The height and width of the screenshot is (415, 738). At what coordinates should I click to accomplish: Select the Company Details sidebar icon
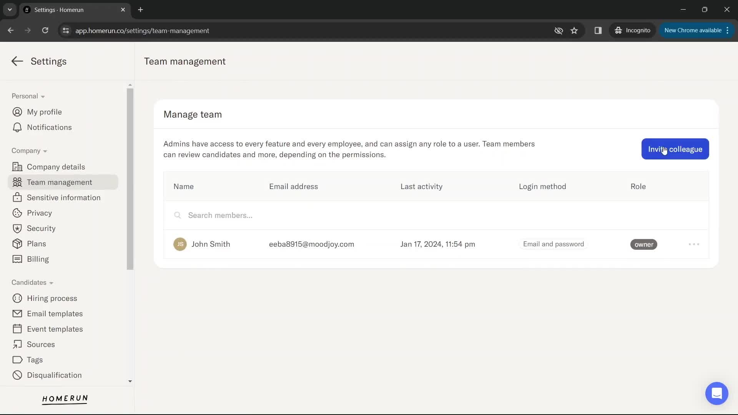coord(17,167)
